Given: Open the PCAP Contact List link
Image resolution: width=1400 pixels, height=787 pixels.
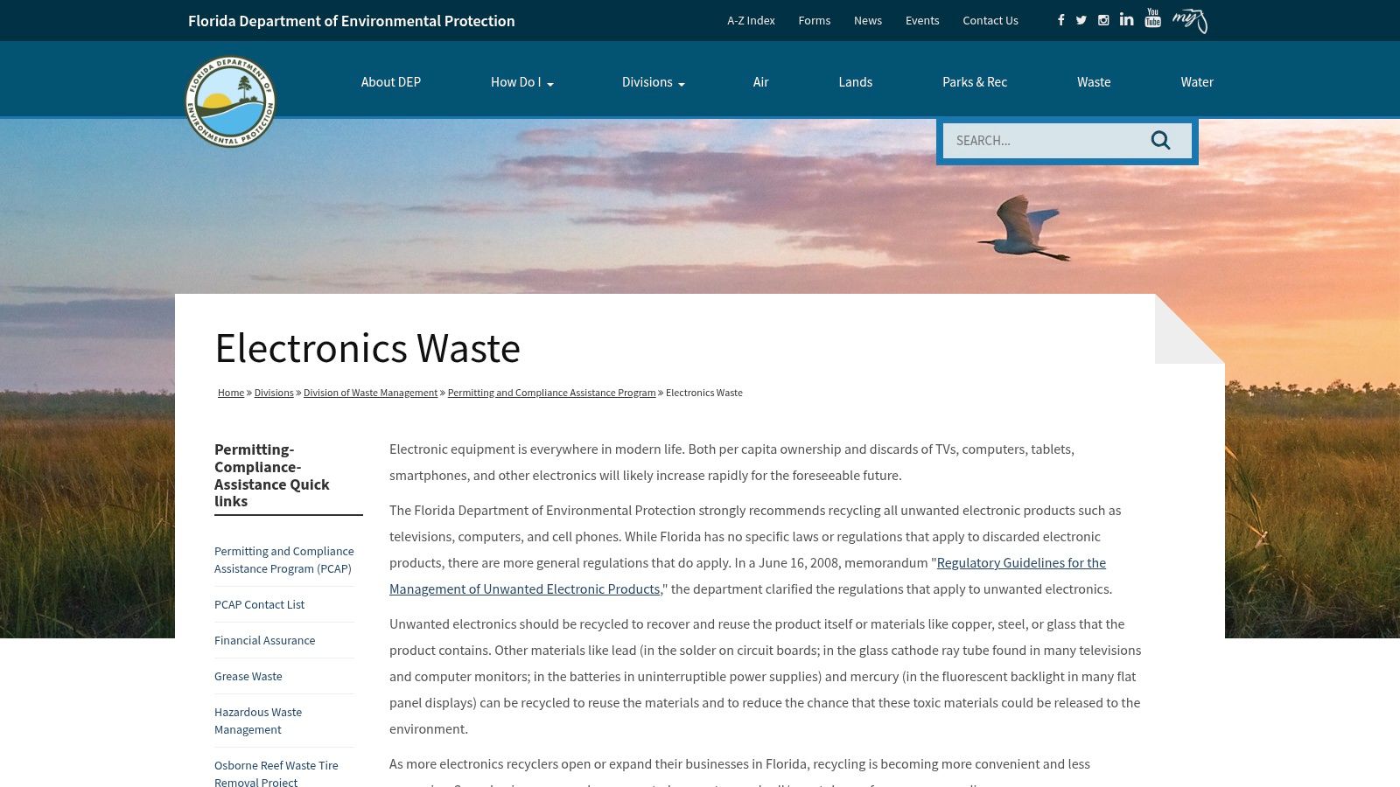Looking at the screenshot, I should point(259,604).
